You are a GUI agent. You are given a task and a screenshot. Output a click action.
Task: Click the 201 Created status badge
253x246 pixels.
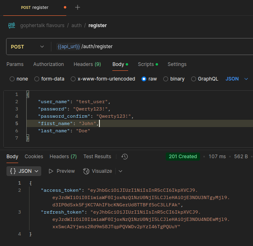click(183, 157)
